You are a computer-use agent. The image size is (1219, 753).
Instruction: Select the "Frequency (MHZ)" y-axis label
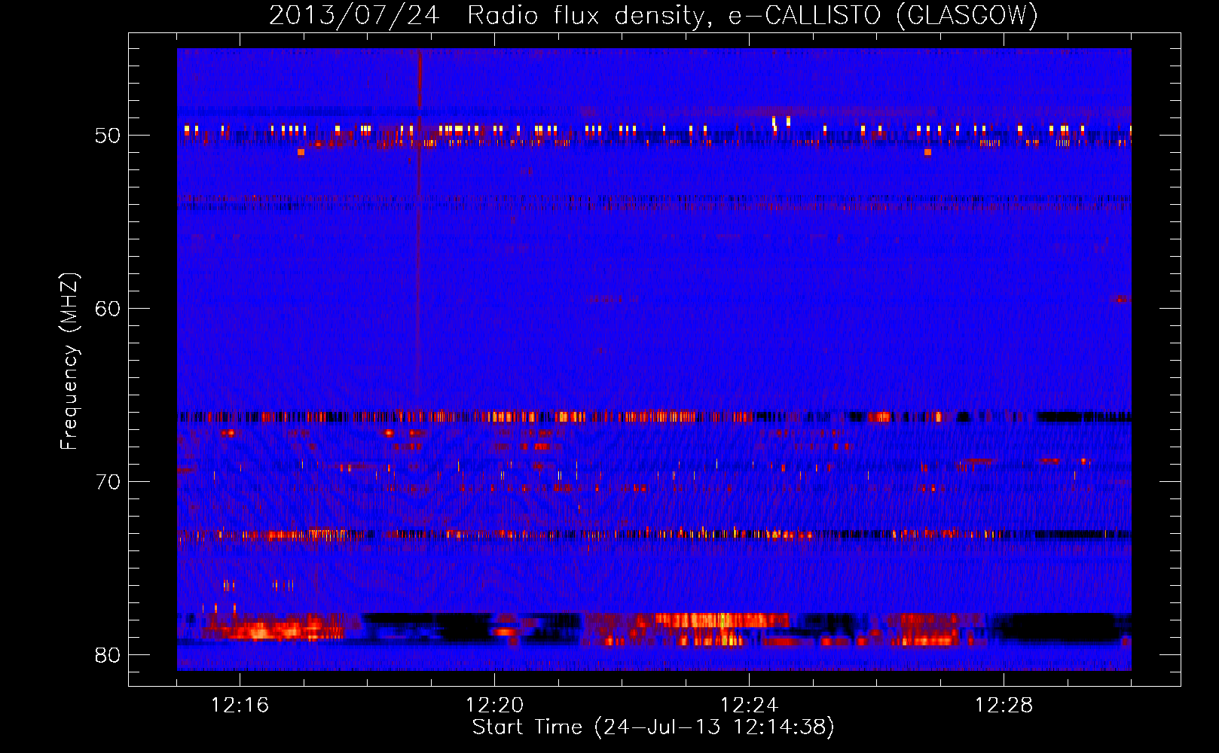69,361
